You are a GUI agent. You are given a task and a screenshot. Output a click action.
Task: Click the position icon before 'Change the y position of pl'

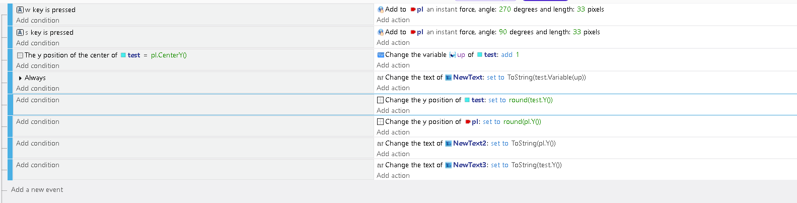pyautogui.click(x=381, y=121)
